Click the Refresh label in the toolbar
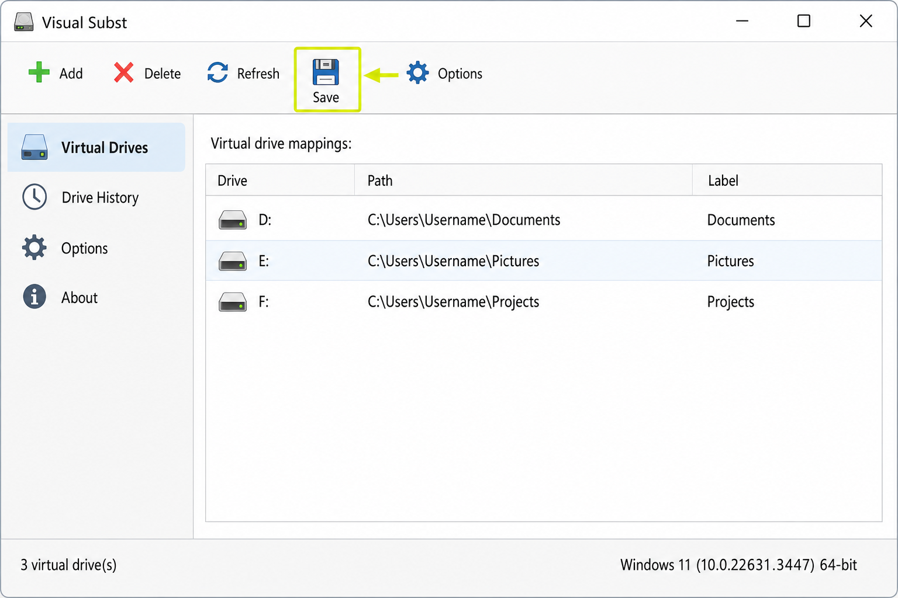The image size is (898, 598). (258, 74)
